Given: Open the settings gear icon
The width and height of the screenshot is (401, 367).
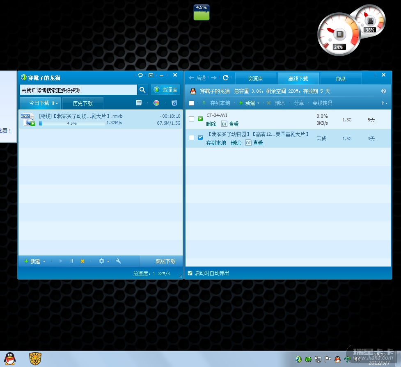Looking at the screenshot, I should click(x=101, y=261).
